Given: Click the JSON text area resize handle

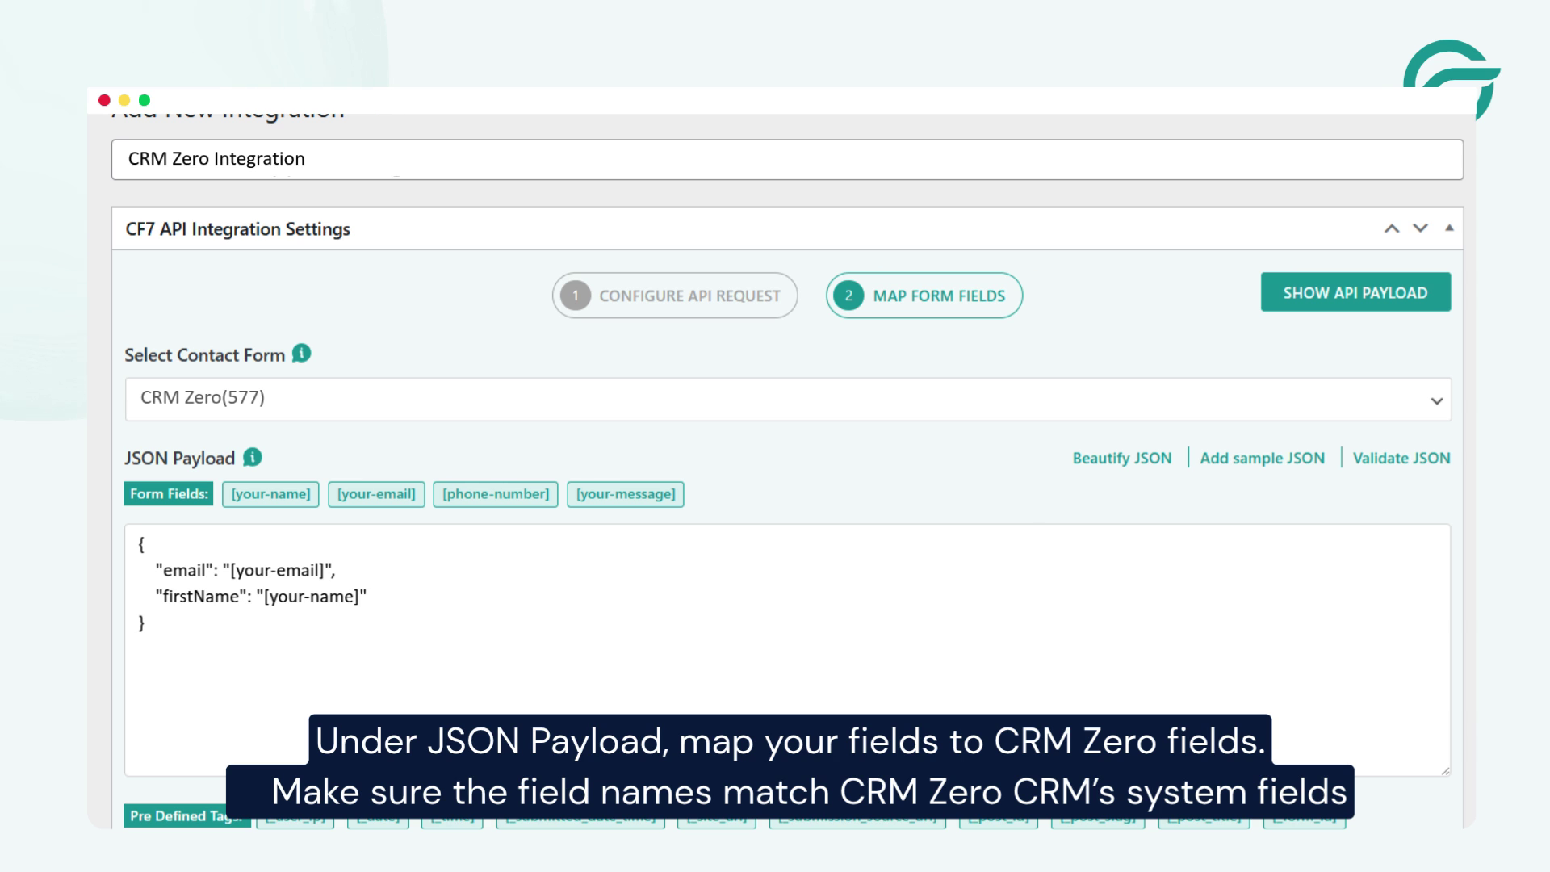Looking at the screenshot, I should coord(1444,770).
